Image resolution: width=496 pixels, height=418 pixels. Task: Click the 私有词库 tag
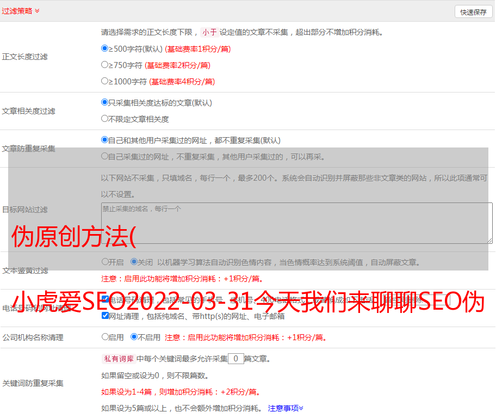coord(119,359)
